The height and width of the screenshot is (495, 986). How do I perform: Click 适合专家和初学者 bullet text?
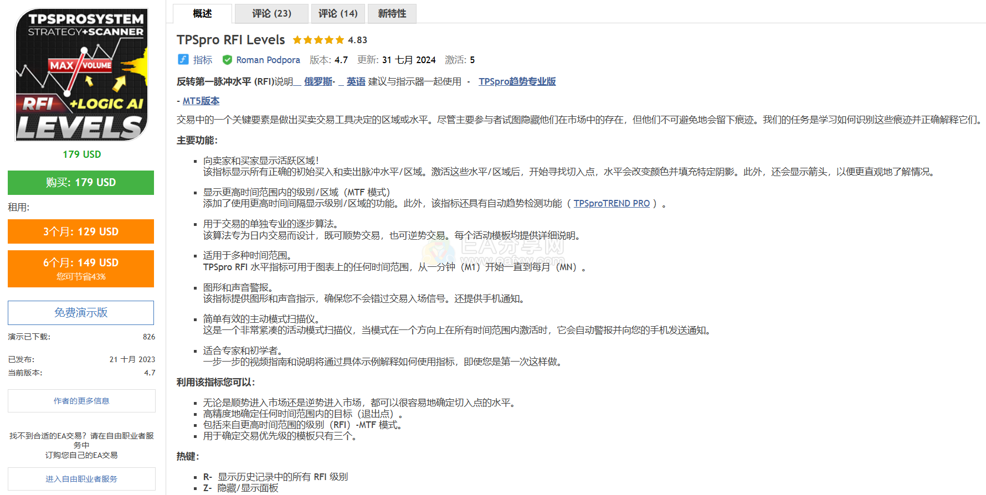pyautogui.click(x=243, y=350)
